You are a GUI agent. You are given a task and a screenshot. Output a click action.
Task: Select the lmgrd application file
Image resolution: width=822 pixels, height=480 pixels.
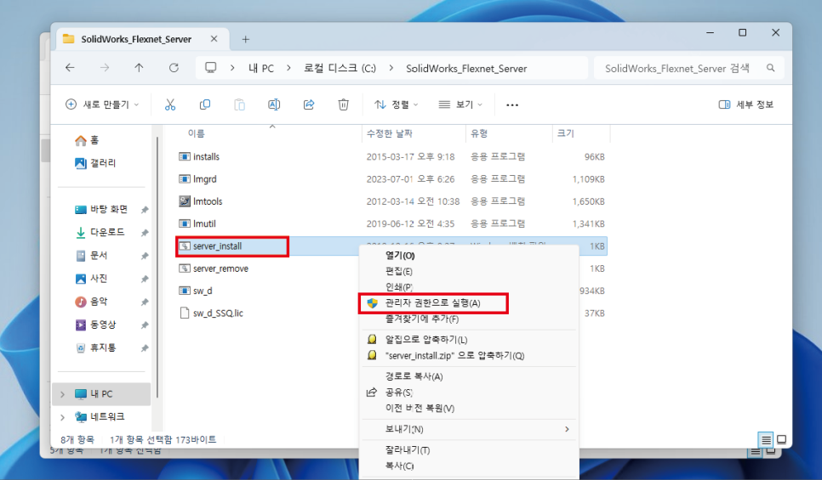pos(204,179)
